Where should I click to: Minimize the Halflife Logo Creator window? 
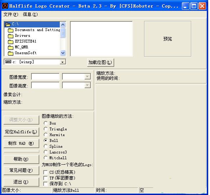186,6
